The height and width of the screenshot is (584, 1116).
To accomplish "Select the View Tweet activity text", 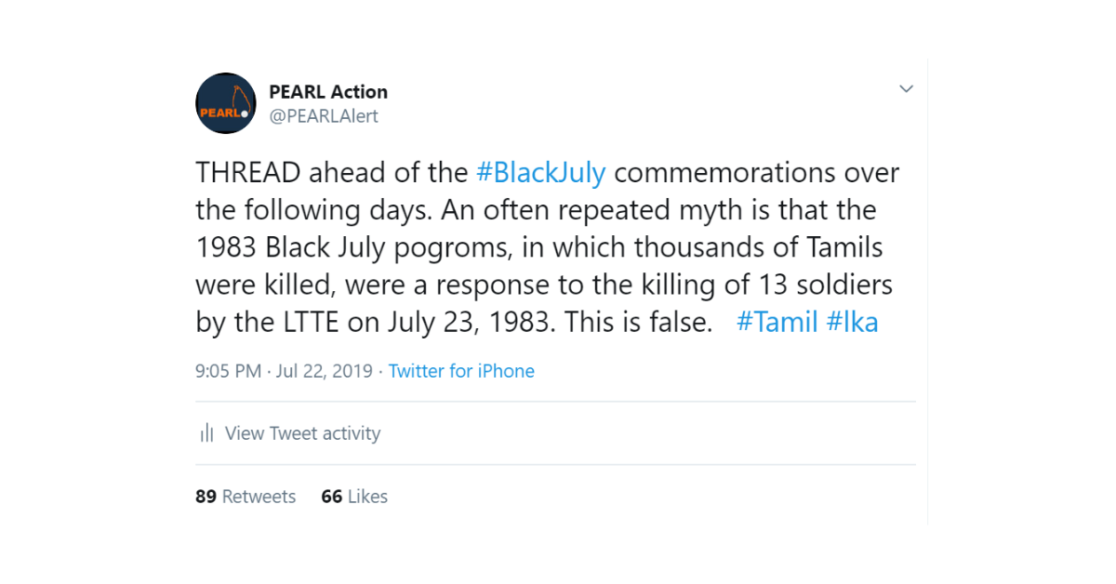I will tap(303, 433).
